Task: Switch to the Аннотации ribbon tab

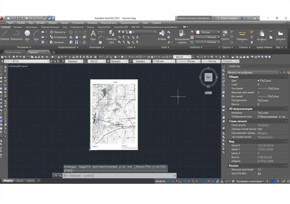Action: 31,27
